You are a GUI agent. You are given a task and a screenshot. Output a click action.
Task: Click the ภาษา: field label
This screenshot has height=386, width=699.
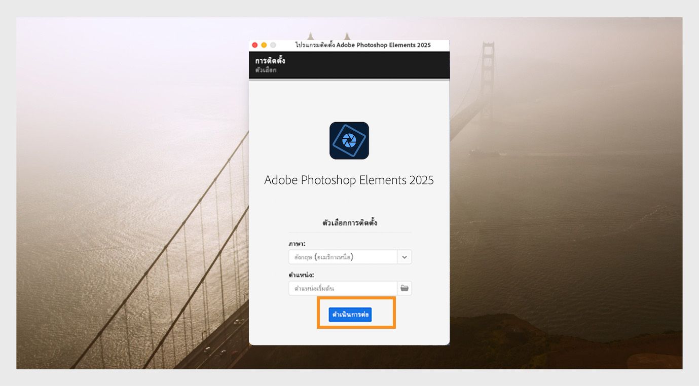click(298, 244)
